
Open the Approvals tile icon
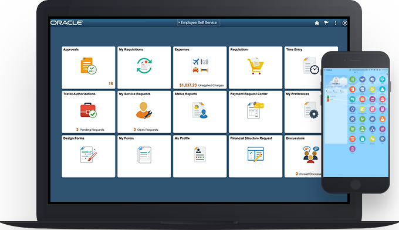pyautogui.click(x=89, y=66)
